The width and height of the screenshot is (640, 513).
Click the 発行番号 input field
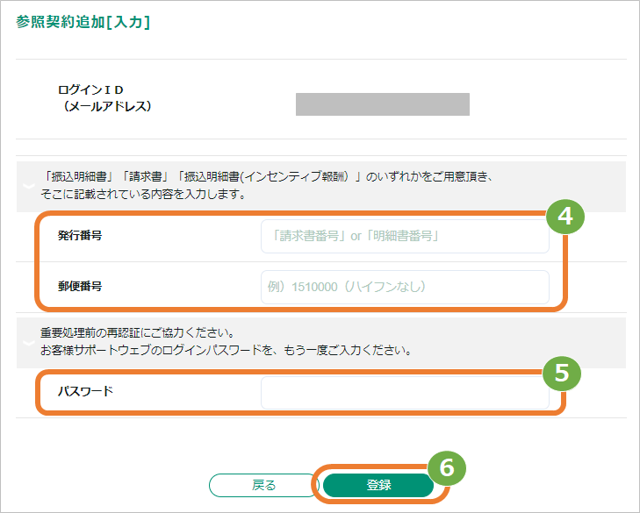pyautogui.click(x=405, y=236)
